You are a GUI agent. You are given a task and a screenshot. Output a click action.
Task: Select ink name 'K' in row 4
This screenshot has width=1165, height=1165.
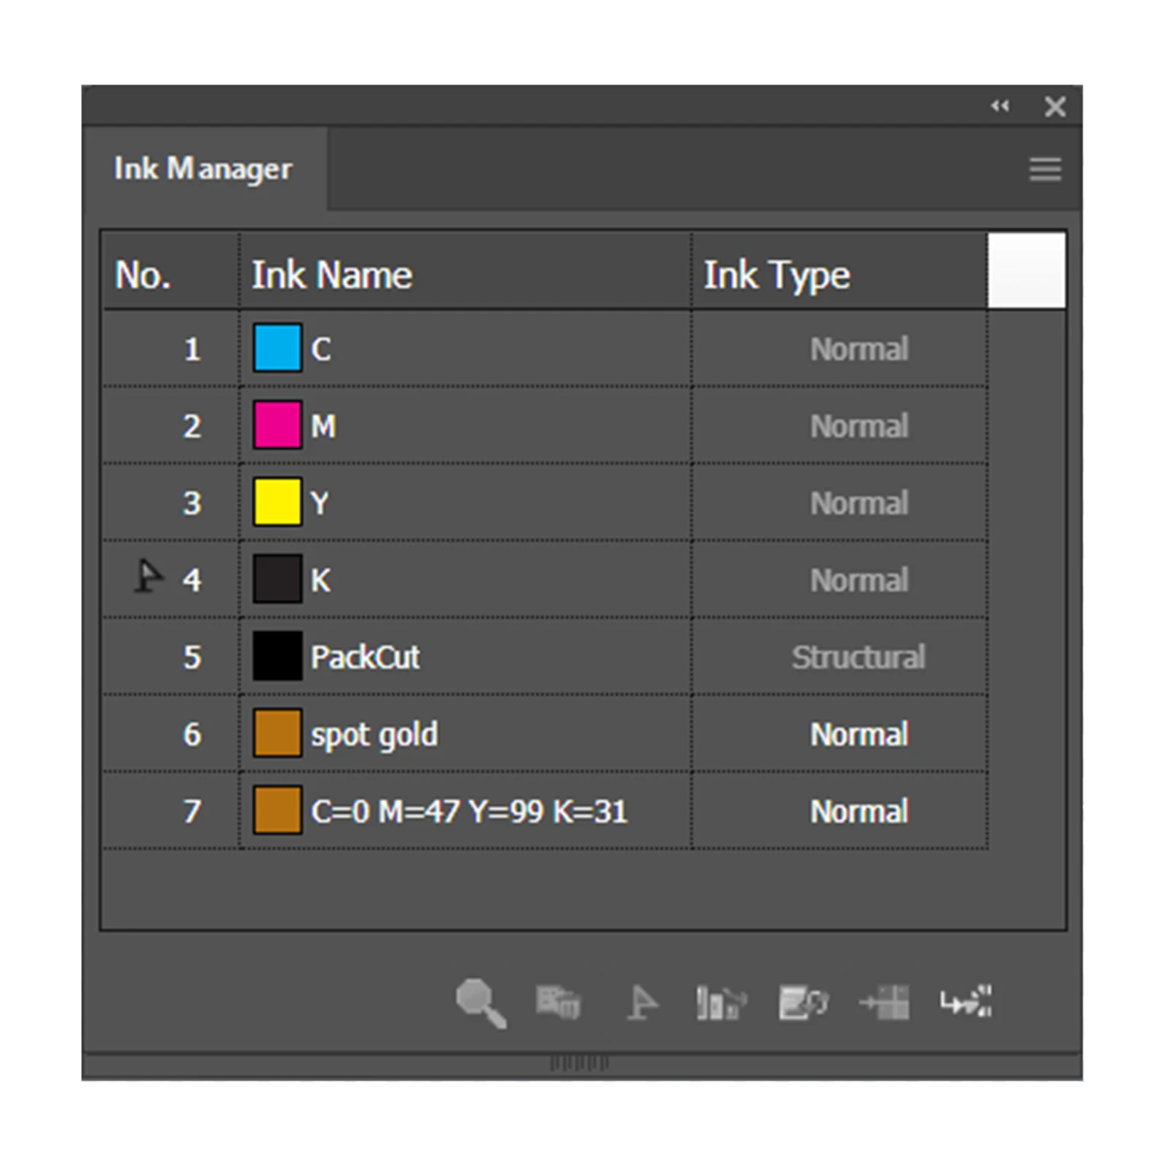click(320, 580)
